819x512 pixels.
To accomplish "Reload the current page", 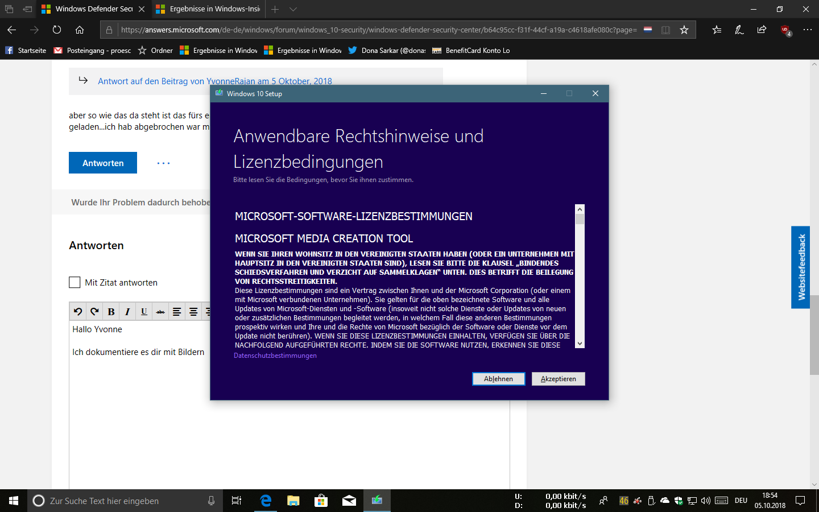I will tap(57, 30).
